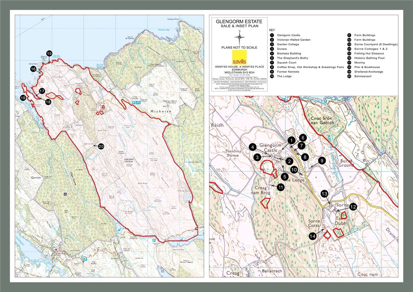The height and width of the screenshot is (292, 413).
Task: Click 'The Lodge' entry in the key
Action: (284, 76)
